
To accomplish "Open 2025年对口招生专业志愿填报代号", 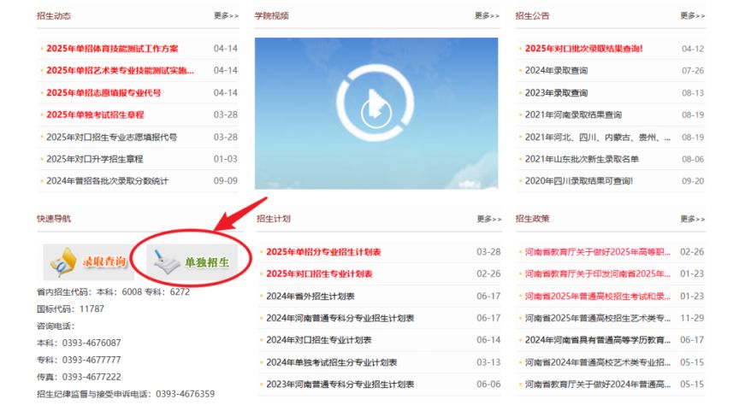I will point(112,137).
